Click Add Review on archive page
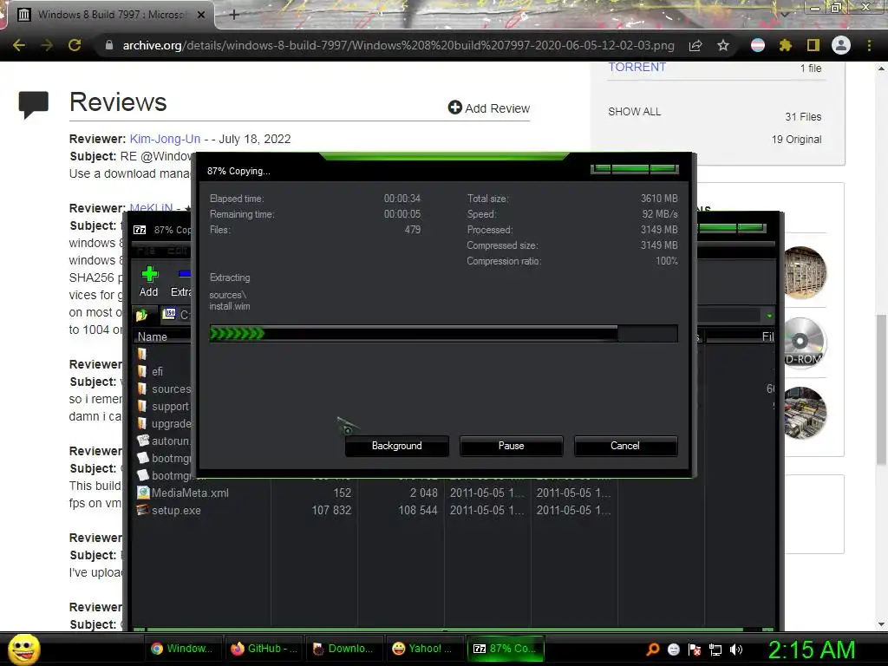The height and width of the screenshot is (666, 888). click(489, 108)
